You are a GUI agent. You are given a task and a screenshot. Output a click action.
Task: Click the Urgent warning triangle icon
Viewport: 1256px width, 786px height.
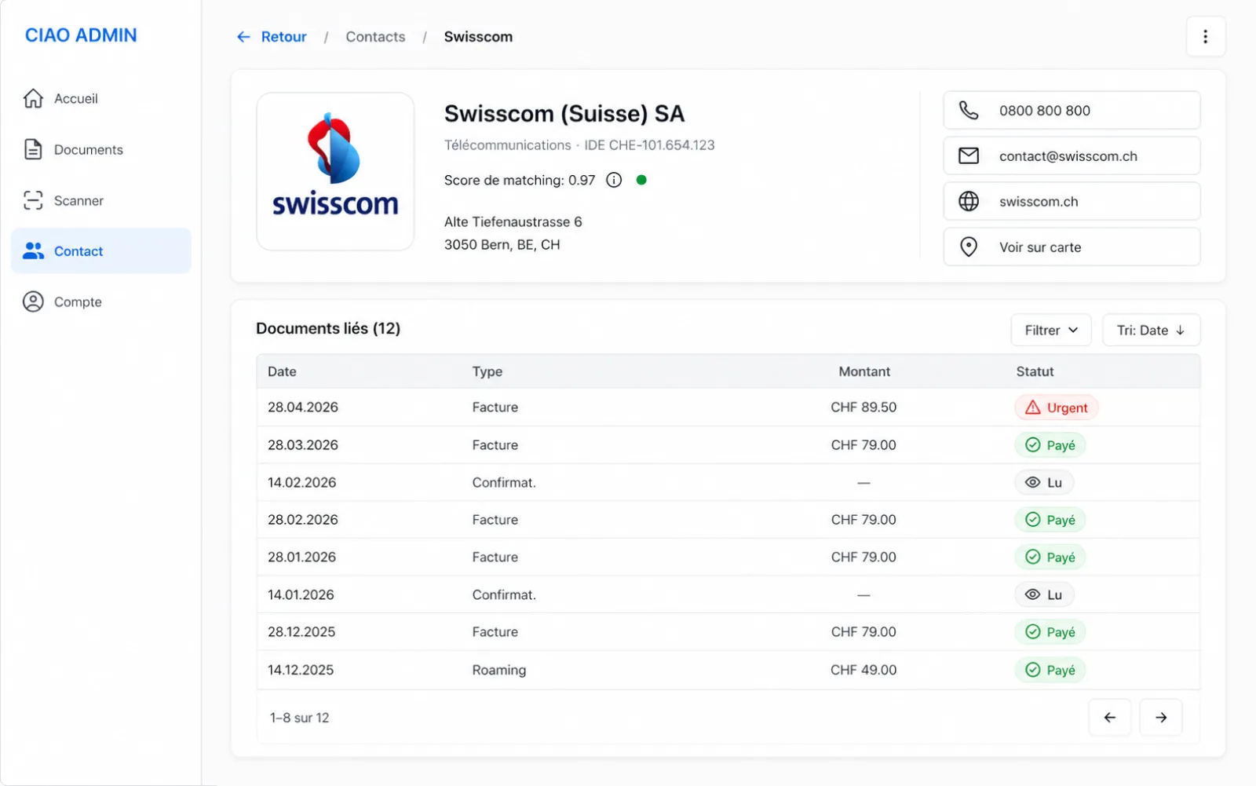tap(1033, 408)
